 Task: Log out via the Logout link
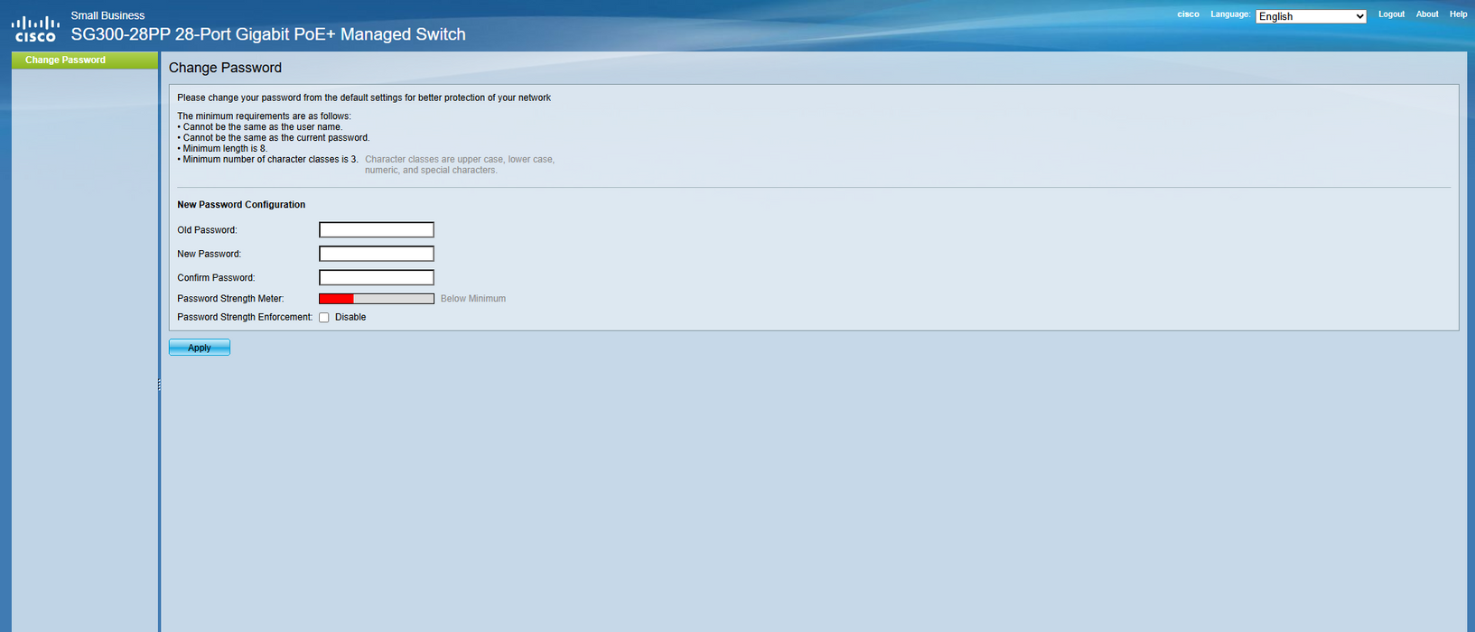[x=1391, y=14]
